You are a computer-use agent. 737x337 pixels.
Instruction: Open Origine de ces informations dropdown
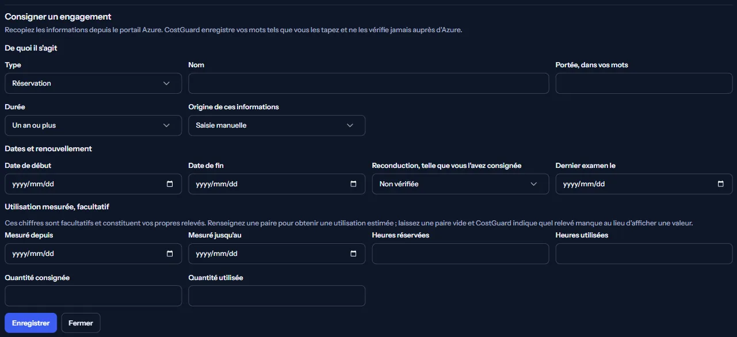[x=277, y=125]
